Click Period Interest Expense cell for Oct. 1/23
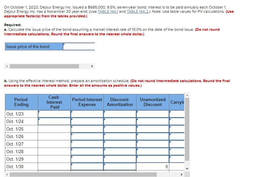Image resolution: width=266 pixels, height=177 pixels. tap(87, 114)
